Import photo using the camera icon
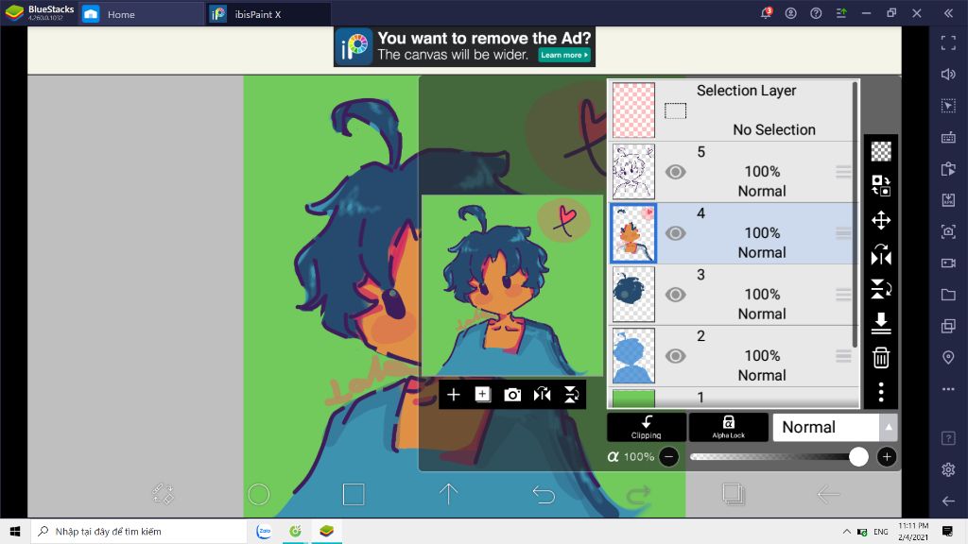Viewport: 968px width, 544px height. click(x=512, y=395)
